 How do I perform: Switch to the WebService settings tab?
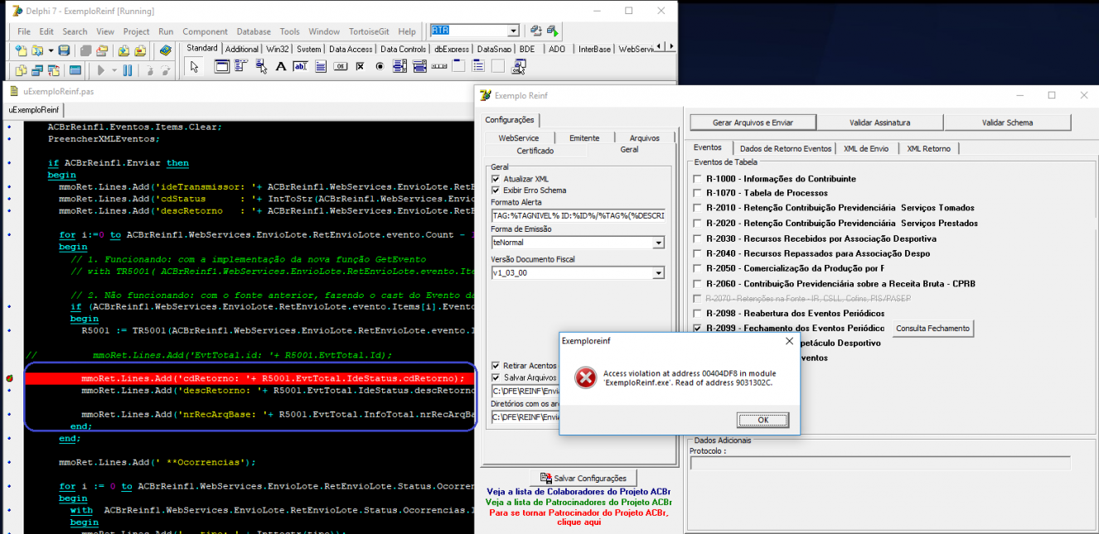click(x=518, y=138)
